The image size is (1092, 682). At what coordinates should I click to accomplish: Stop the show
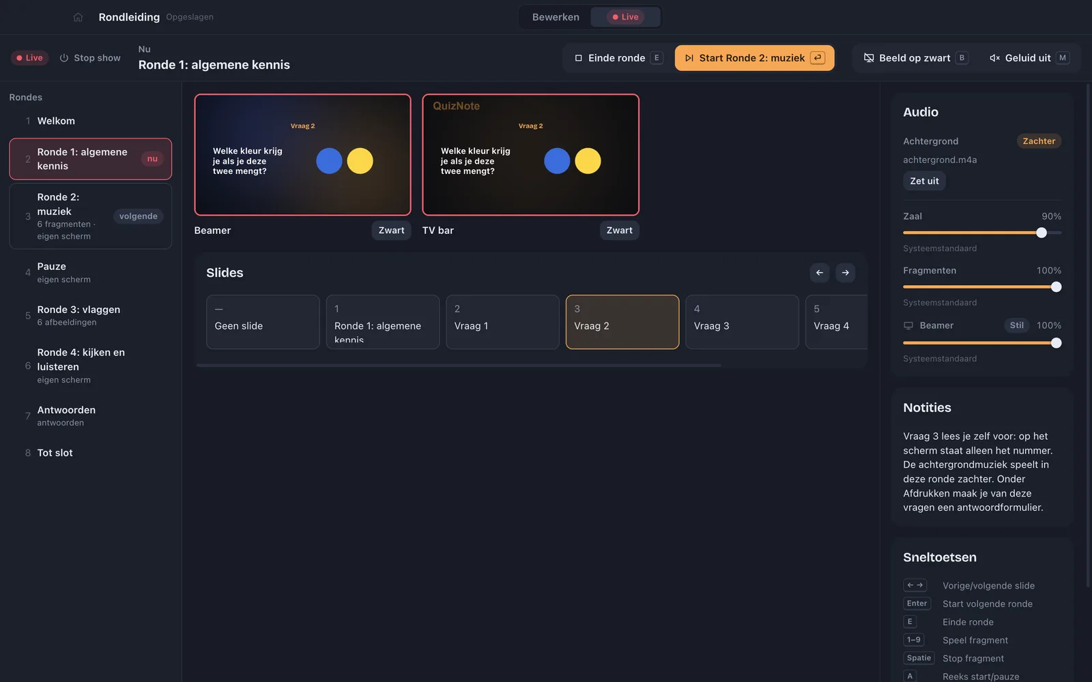(90, 58)
